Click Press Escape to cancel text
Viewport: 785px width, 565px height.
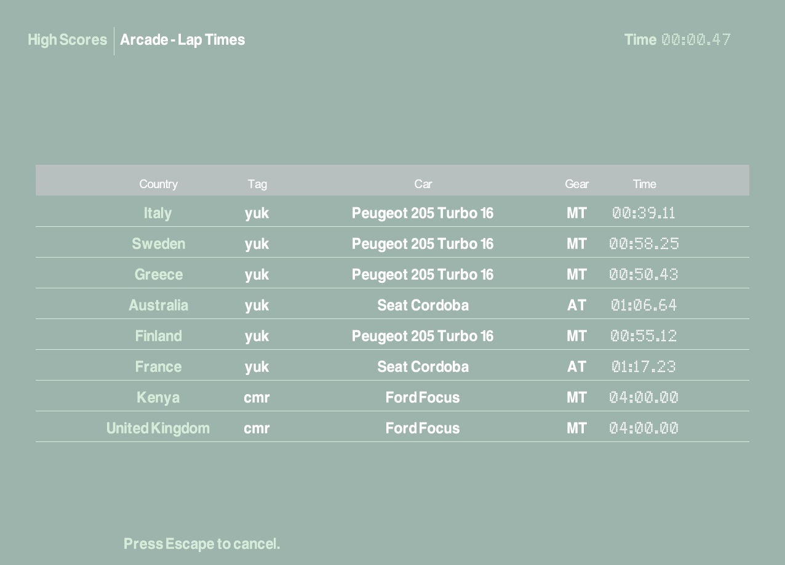click(201, 543)
